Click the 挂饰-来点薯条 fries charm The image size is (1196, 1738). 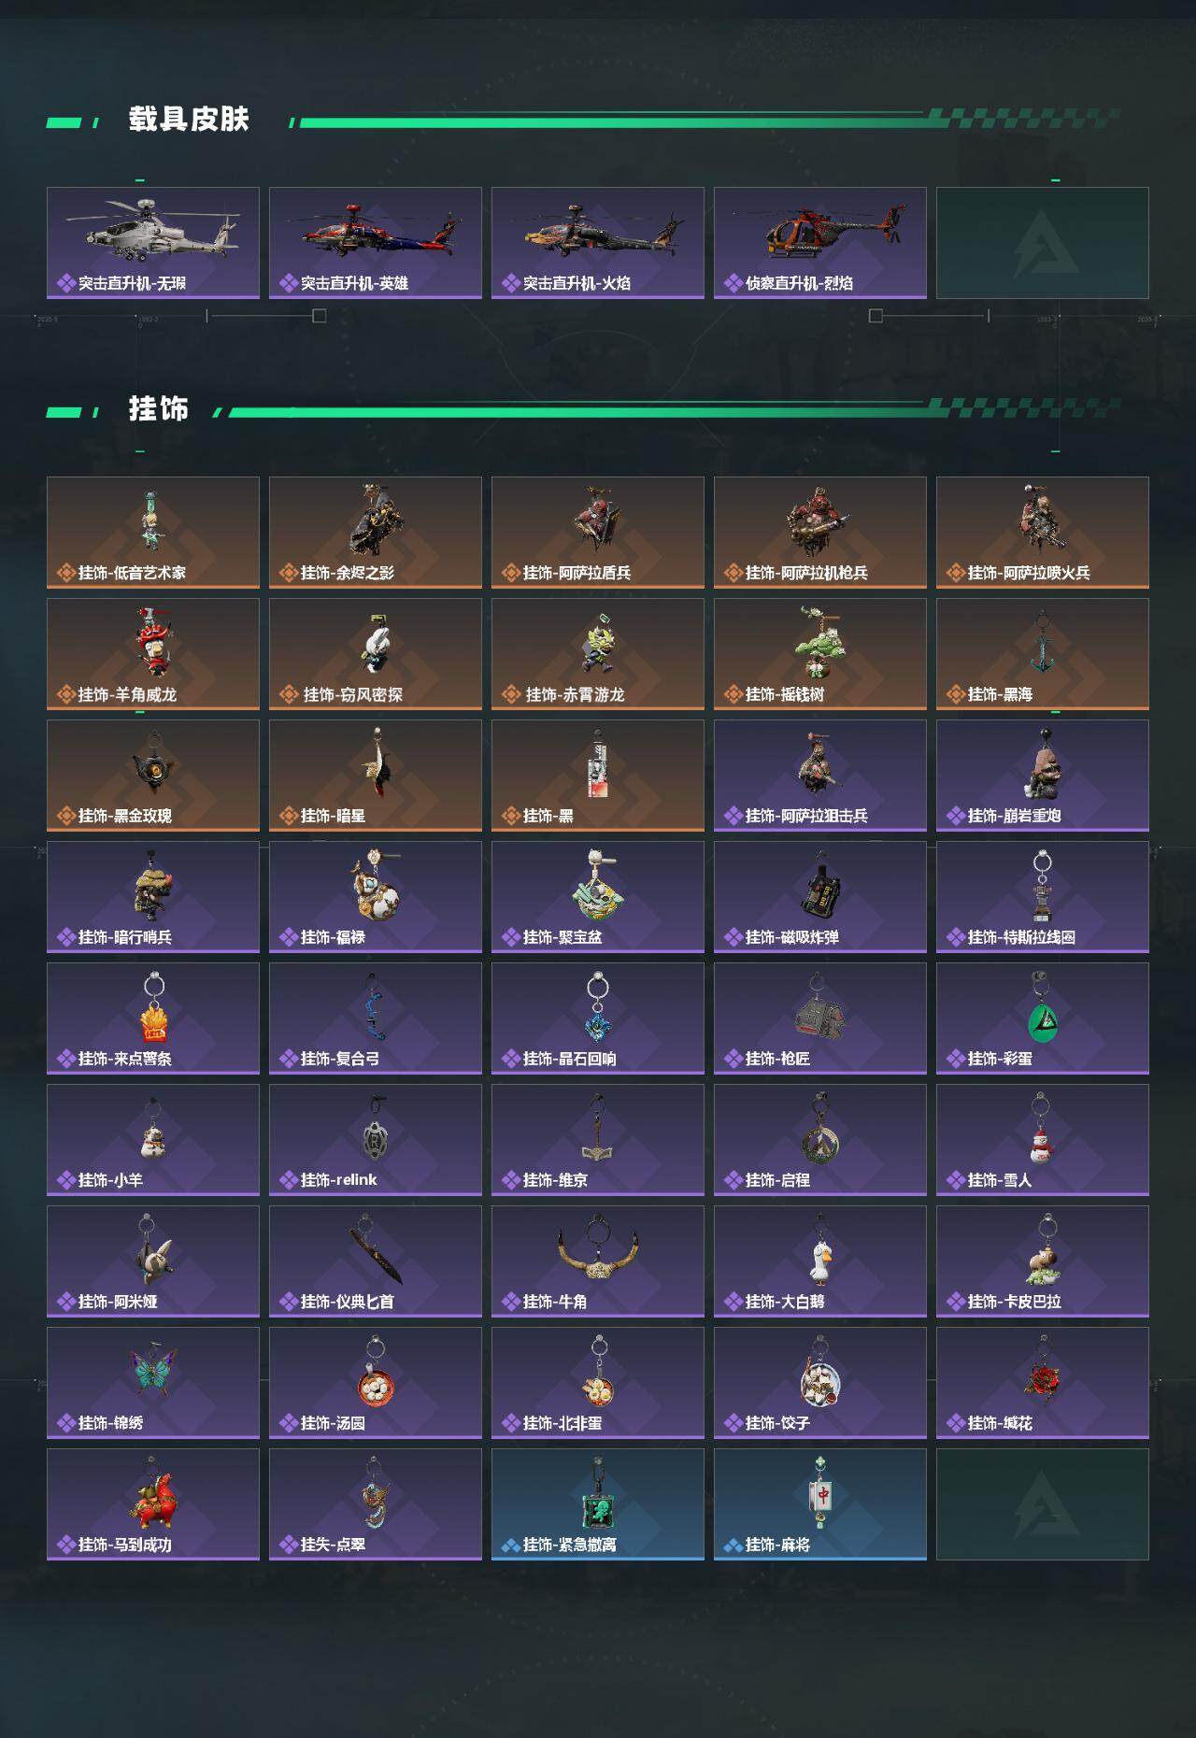pos(153,1019)
